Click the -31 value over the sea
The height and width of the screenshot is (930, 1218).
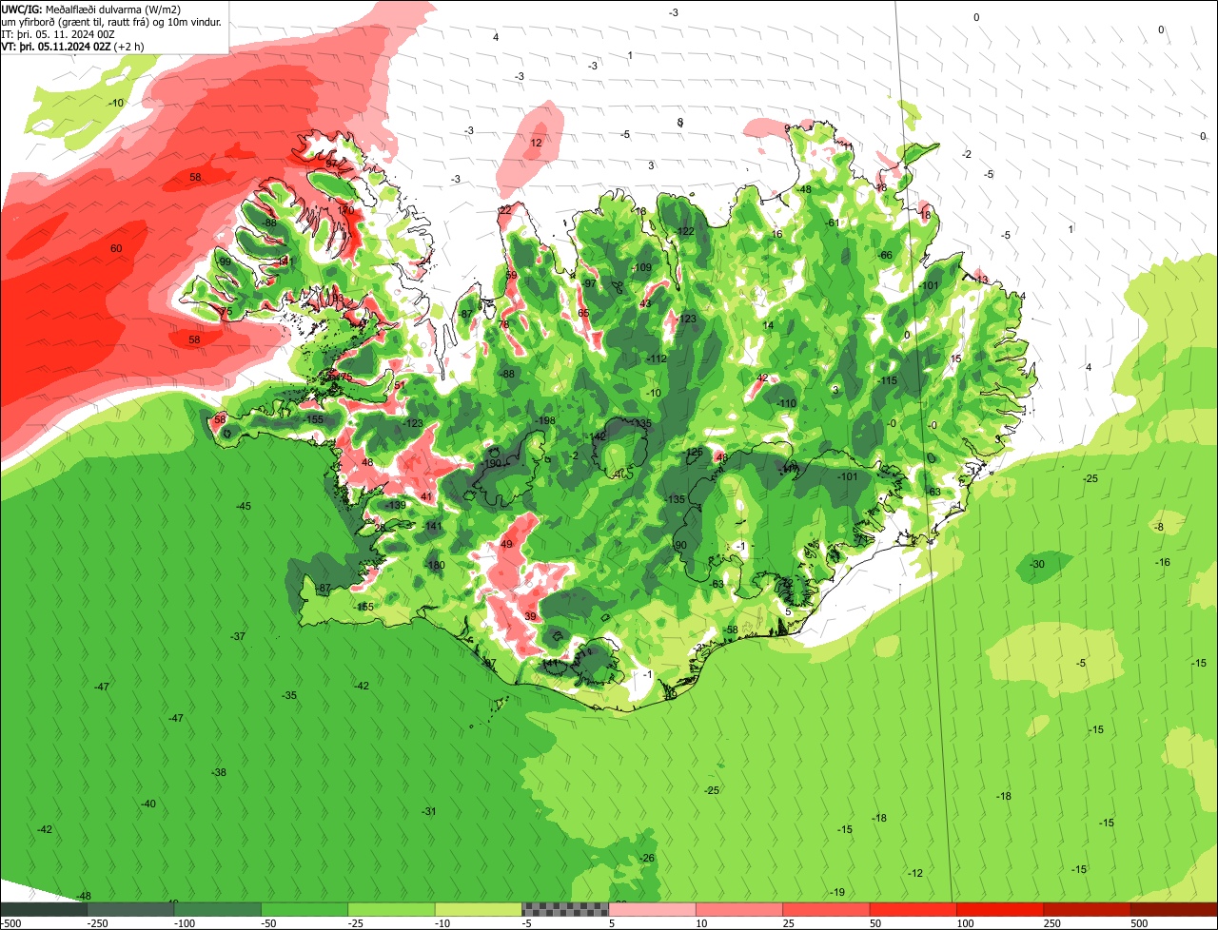pyautogui.click(x=429, y=812)
